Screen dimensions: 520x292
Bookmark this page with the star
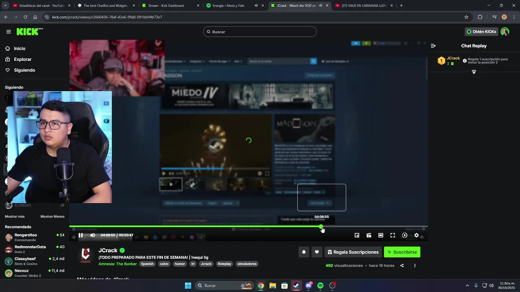466,17
